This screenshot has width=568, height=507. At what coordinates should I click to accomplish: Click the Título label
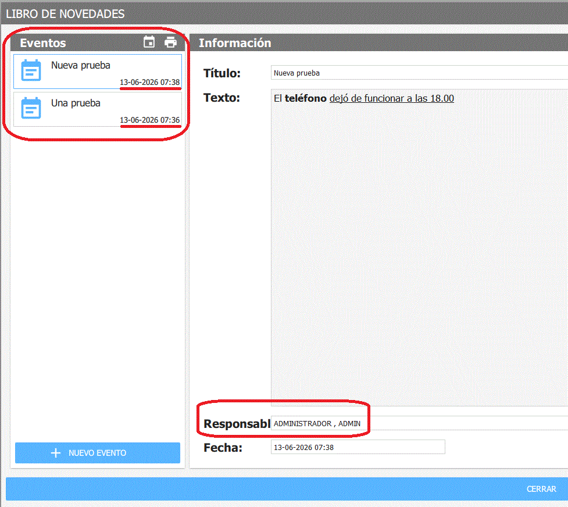[x=222, y=73]
